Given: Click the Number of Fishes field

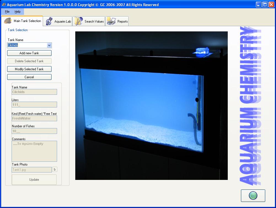Looking at the screenshot, I should pos(34,131).
